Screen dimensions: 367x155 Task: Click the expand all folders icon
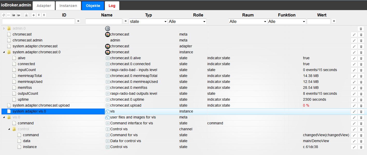[x=19, y=15]
